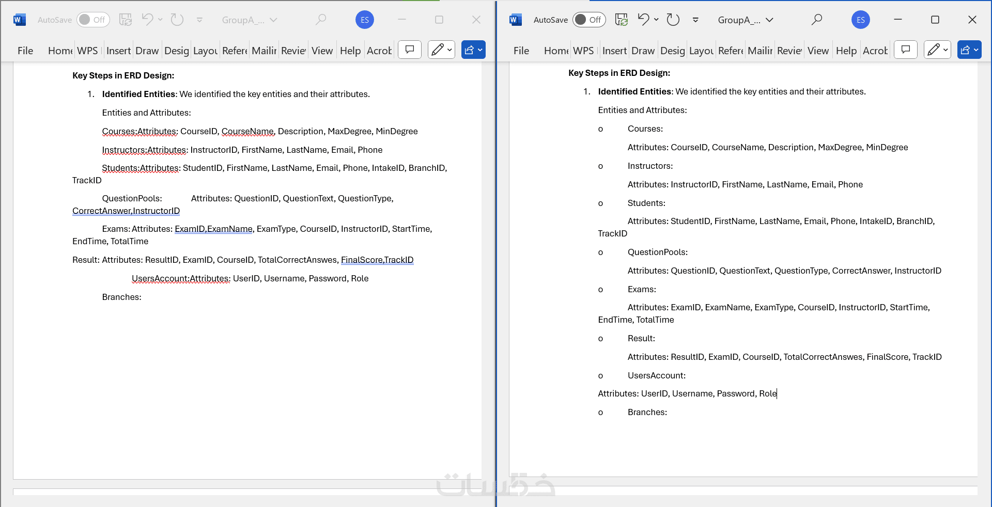Image resolution: width=992 pixels, height=507 pixels.
Task: Click 'Instructors:' line in right document
Action: point(650,166)
